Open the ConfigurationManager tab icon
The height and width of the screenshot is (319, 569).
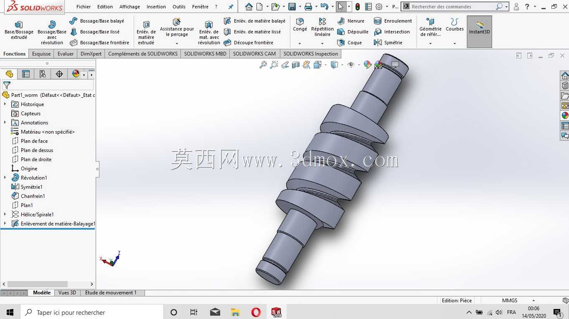coord(43,74)
